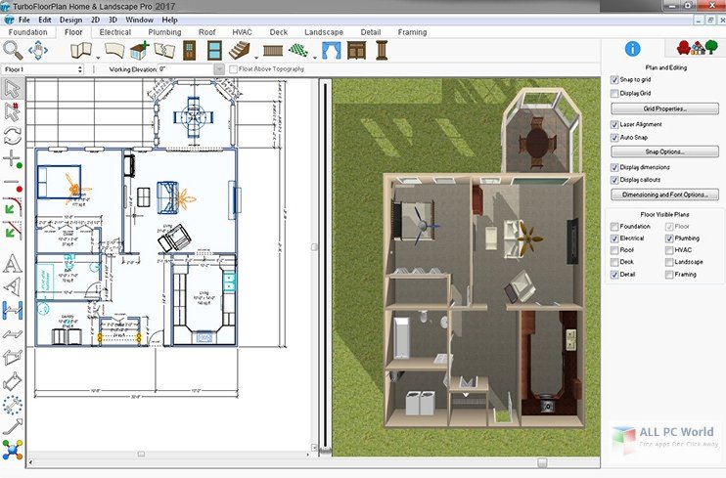Viewport: 726px width, 478px height.
Task: Toggle Display dimensions checkbox
Action: pyautogui.click(x=614, y=167)
